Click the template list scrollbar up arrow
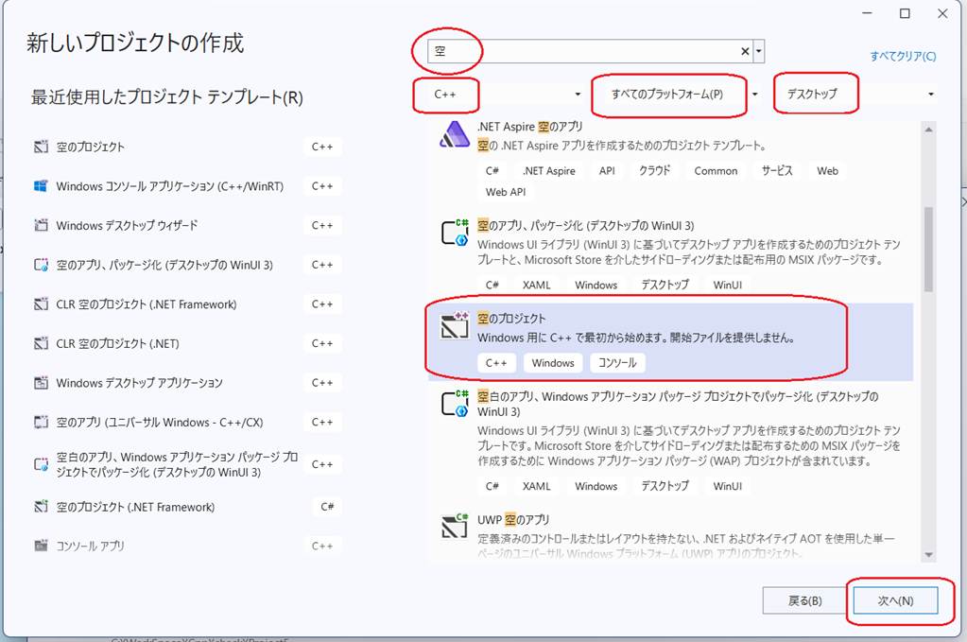This screenshot has height=642, width=967. 928,130
